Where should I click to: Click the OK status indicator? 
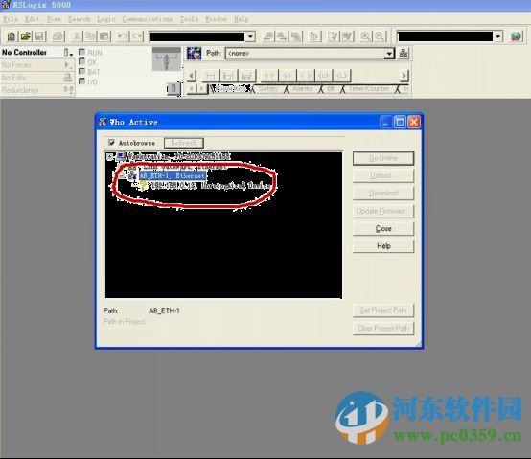81,61
